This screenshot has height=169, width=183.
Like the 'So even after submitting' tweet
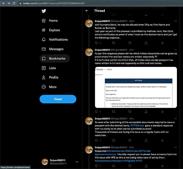click(130, 140)
